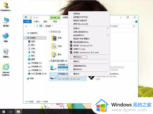Choose 固定到"快速访问" menu entry
Viewport: 153px width, 114px height.
click(x=80, y=20)
